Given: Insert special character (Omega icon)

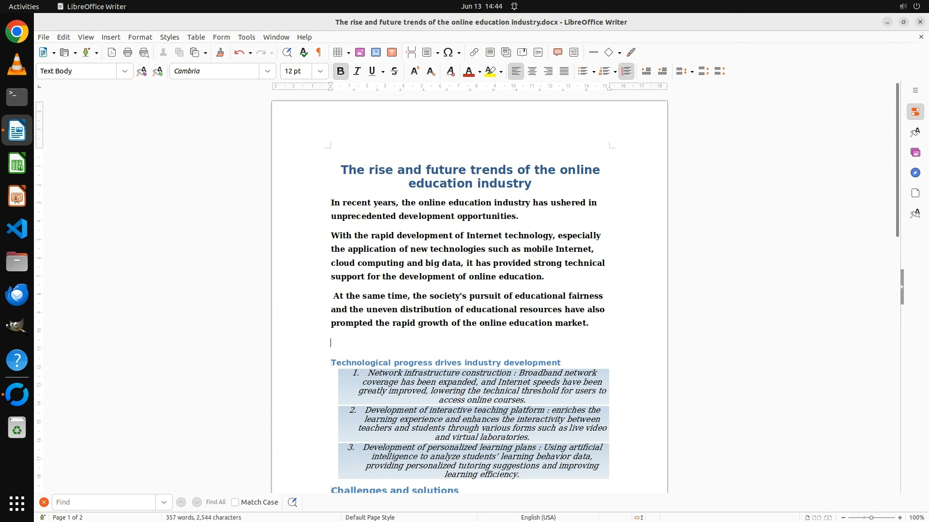Looking at the screenshot, I should coord(448,52).
